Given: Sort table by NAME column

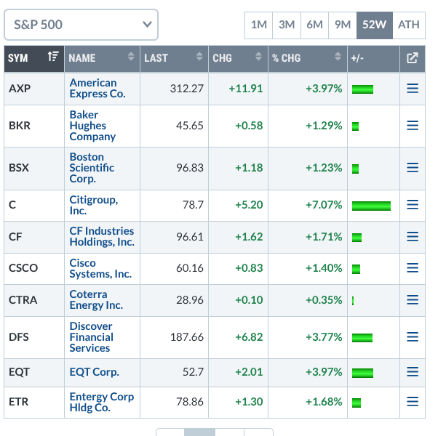Looking at the screenshot, I should point(102,59).
